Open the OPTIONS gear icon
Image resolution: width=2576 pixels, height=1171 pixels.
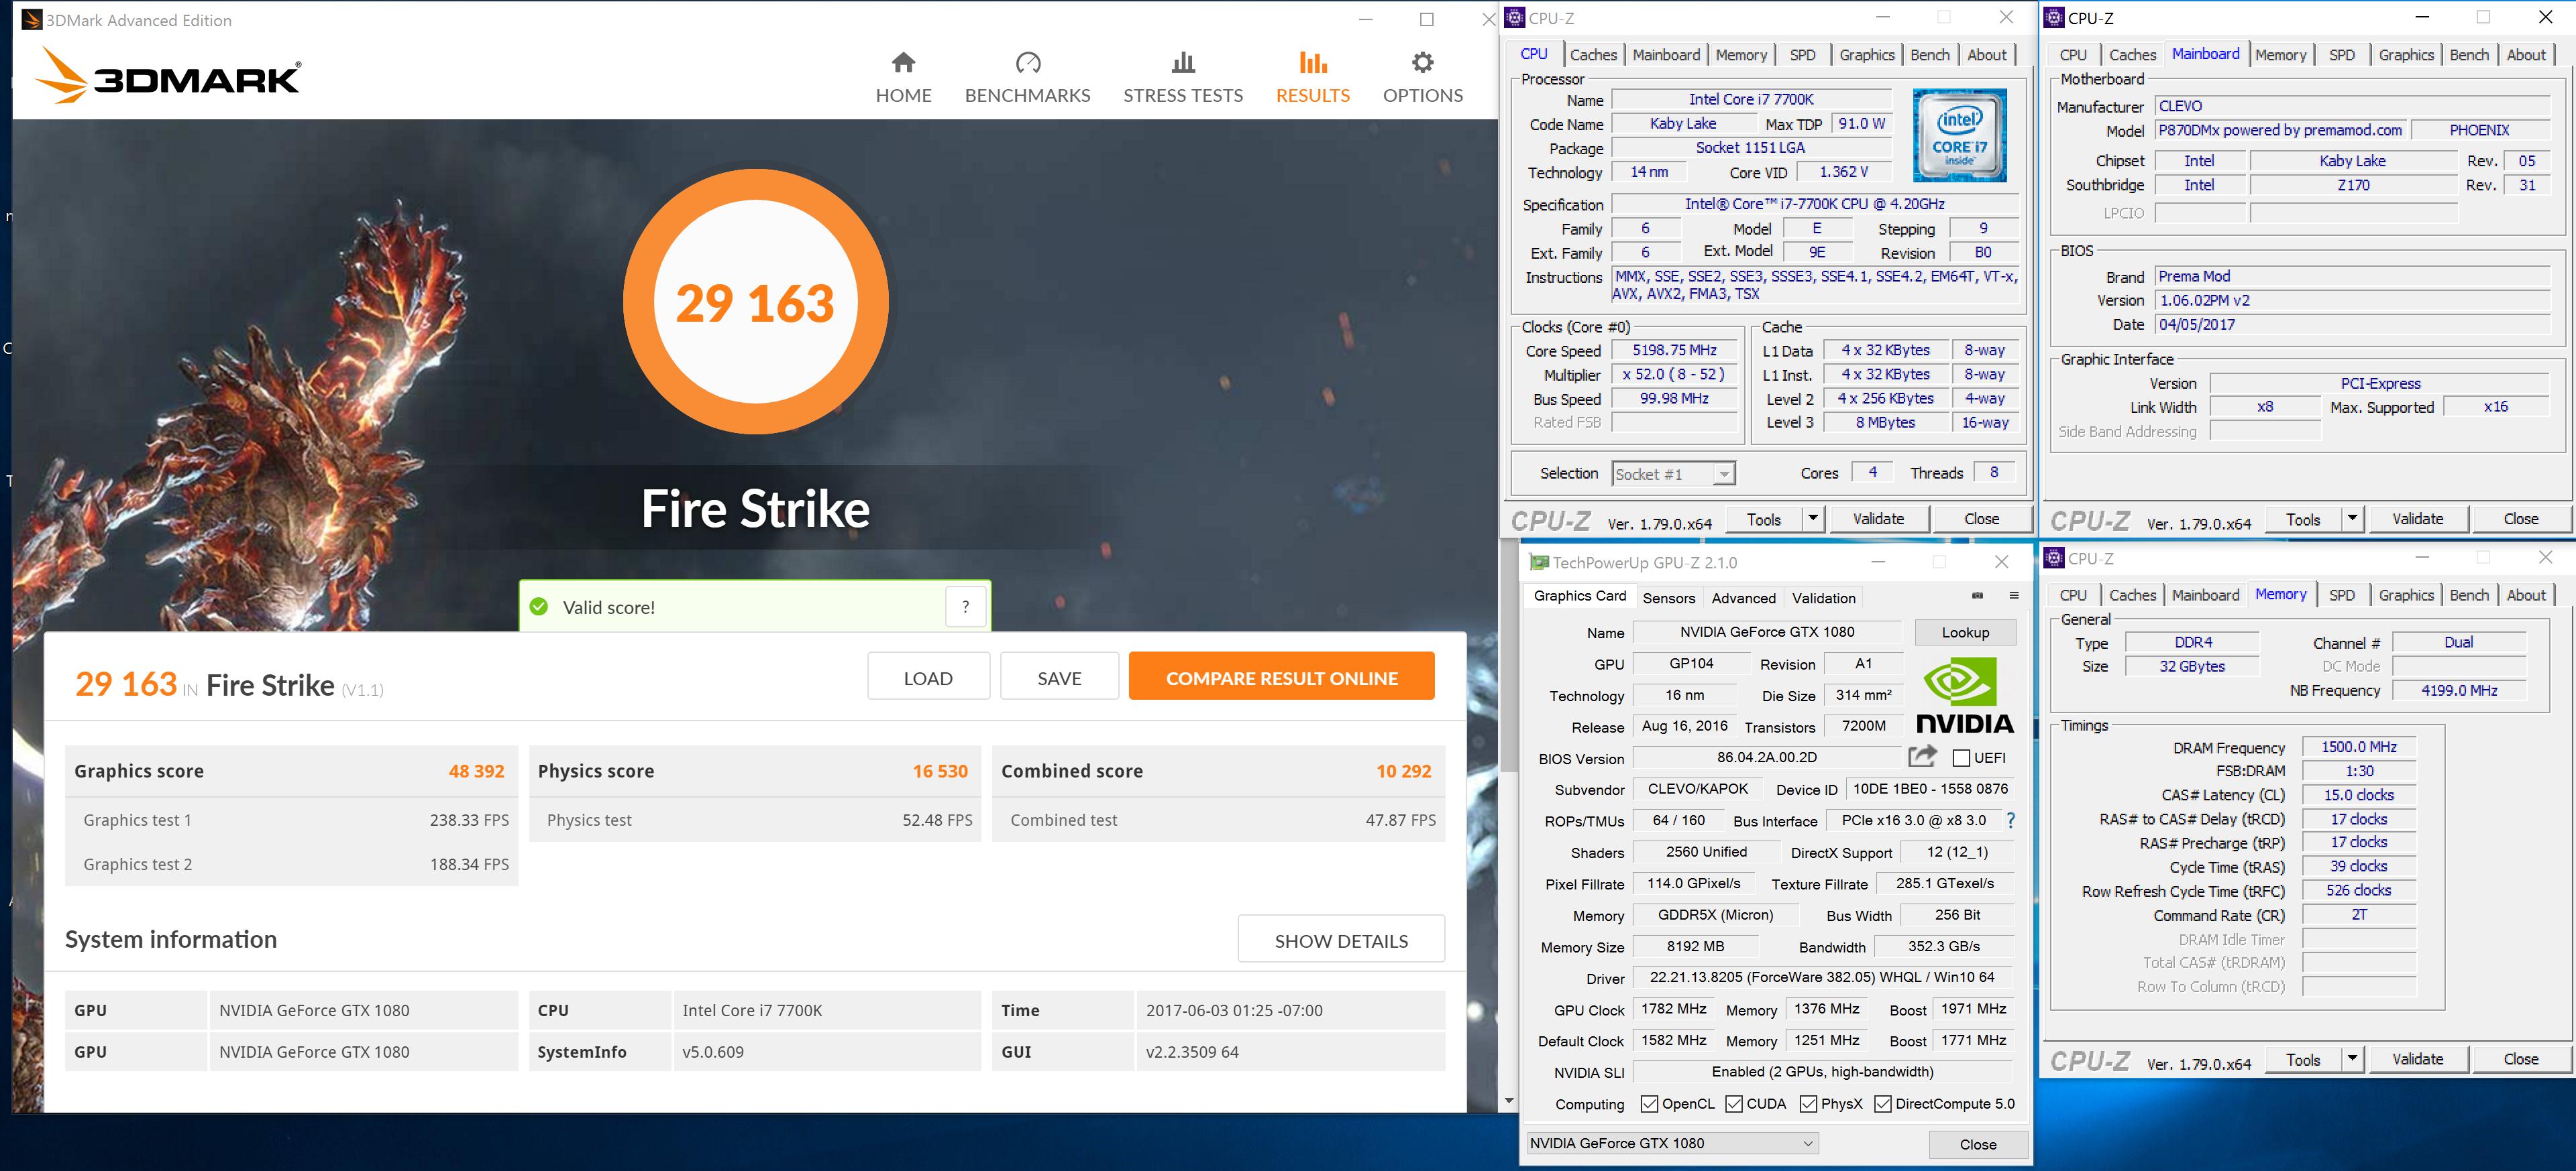click(1422, 63)
